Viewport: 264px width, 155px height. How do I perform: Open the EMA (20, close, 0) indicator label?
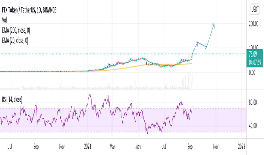[15, 41]
